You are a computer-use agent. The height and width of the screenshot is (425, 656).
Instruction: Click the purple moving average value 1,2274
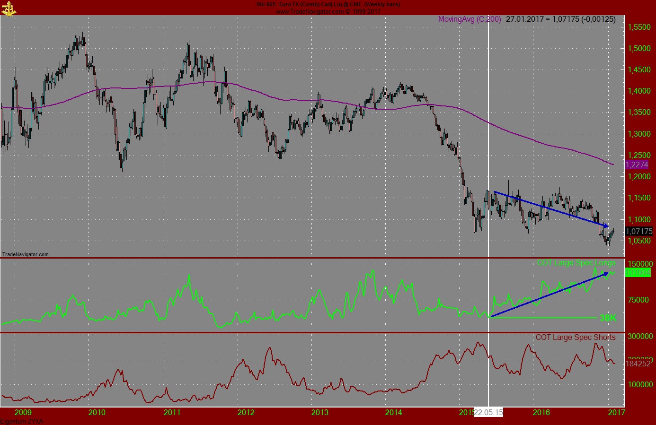point(637,165)
